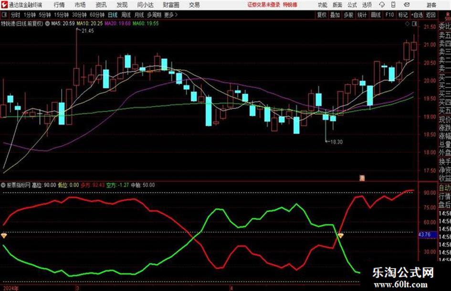Click the 叠加 overlay button
451x291 pixels.
click(335, 15)
